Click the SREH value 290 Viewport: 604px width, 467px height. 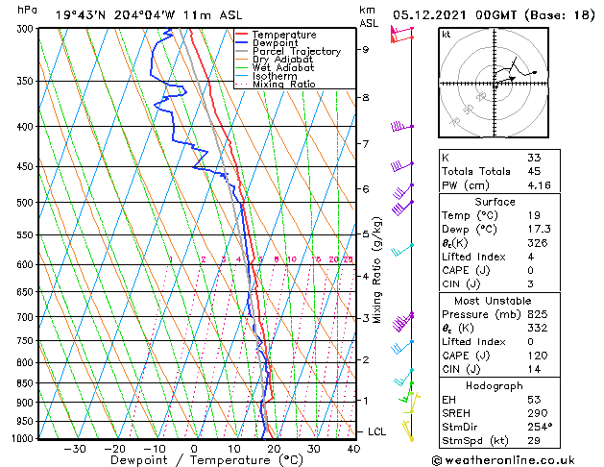click(538, 413)
